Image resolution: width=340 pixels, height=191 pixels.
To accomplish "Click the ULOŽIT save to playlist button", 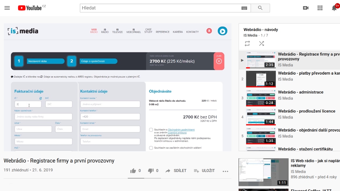I will tap(204, 171).
